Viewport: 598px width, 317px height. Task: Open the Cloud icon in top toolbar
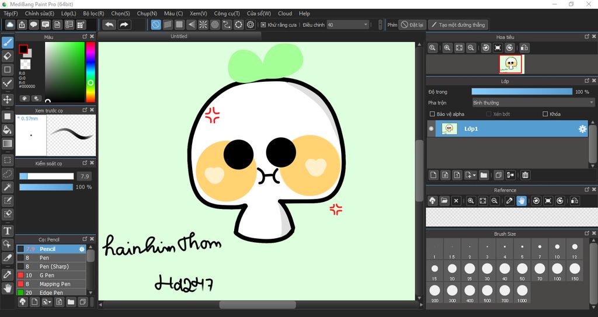pos(10,25)
